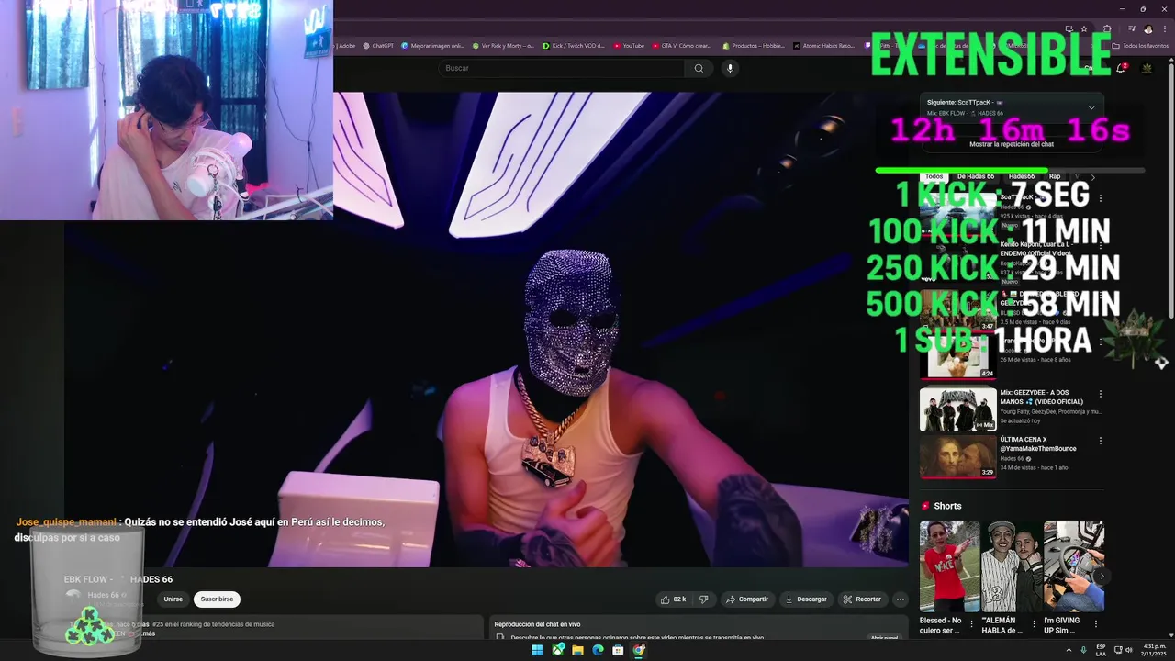Expand the Siguiente playlist chevron
The image size is (1175, 661).
pyautogui.click(x=1091, y=107)
